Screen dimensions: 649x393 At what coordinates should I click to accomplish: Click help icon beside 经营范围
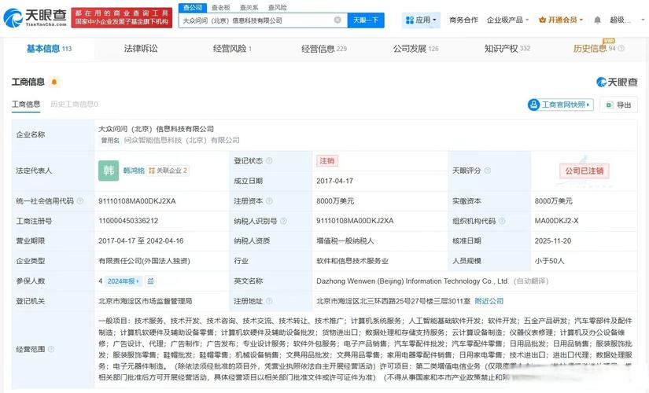[x=51, y=349]
